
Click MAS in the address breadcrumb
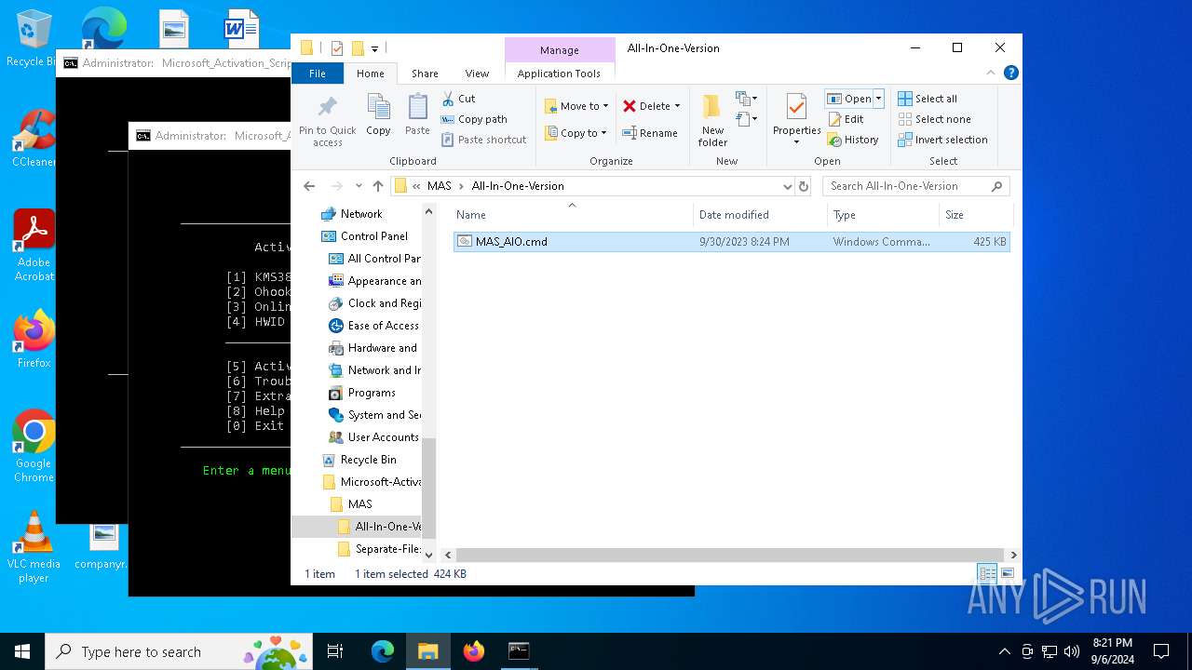[x=439, y=186]
